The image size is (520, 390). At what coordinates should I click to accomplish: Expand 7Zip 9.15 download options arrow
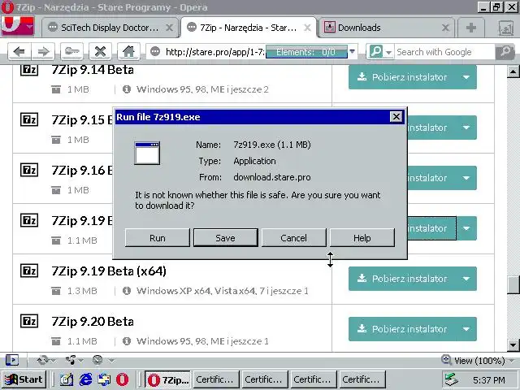466,128
